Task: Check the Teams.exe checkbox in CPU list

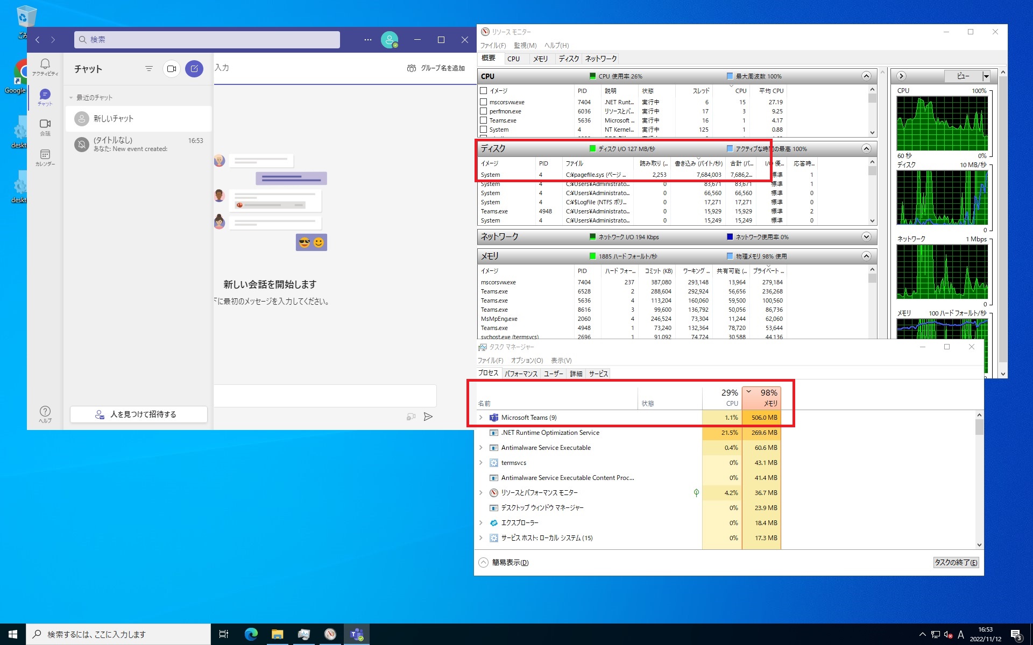Action: [x=484, y=120]
